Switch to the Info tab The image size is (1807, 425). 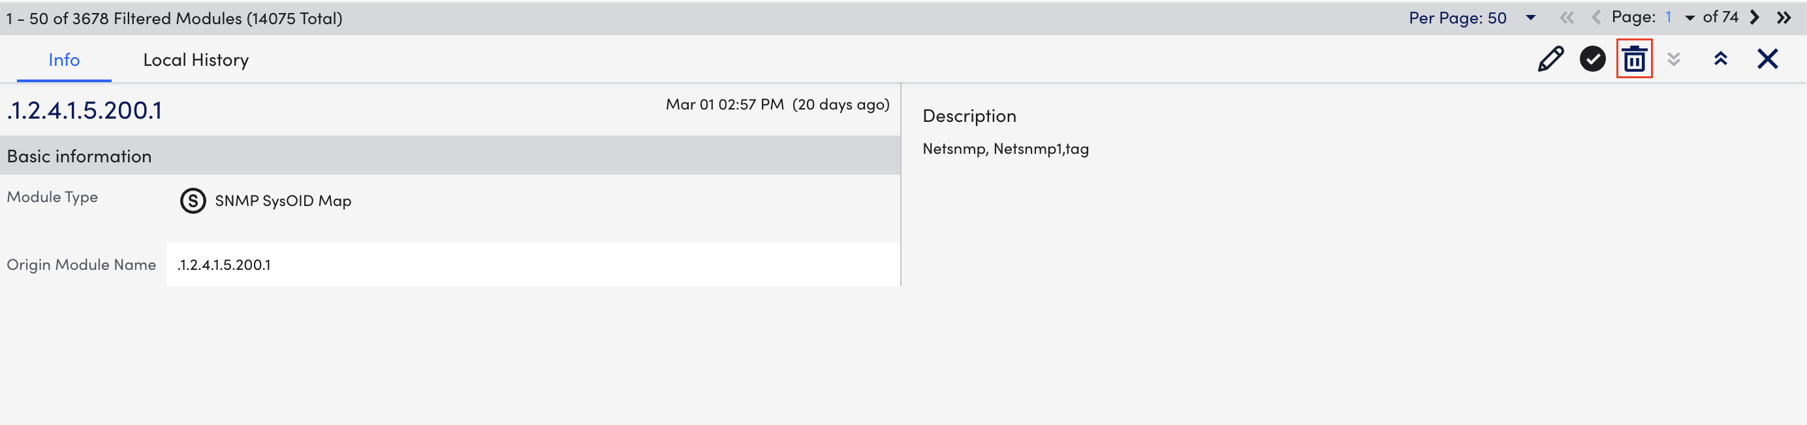point(64,60)
